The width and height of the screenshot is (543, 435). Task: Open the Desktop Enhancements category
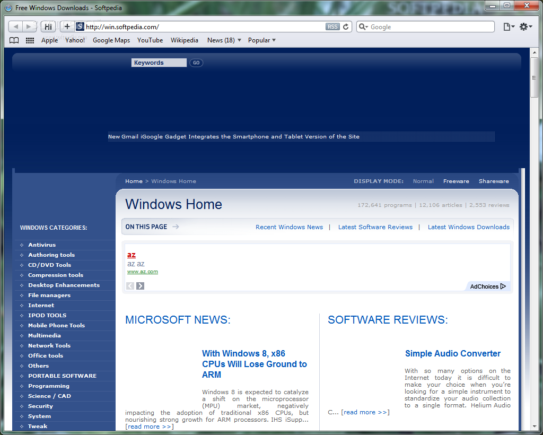tap(64, 285)
